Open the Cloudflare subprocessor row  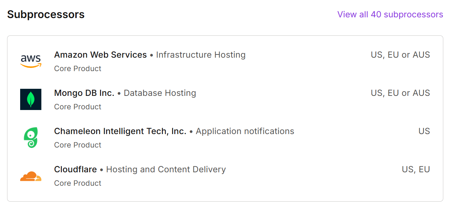75,169
